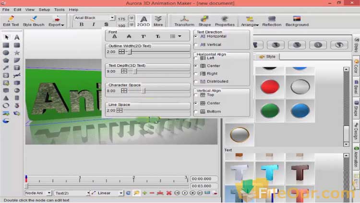Open the Edit menu
The width and height of the screenshot is (360, 203).
coord(17,10)
